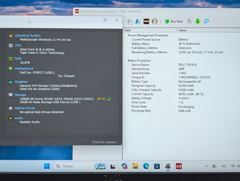Screen dimensions: 240x181
Task: Click the Motherboard icon
Action: (x=11, y=68)
